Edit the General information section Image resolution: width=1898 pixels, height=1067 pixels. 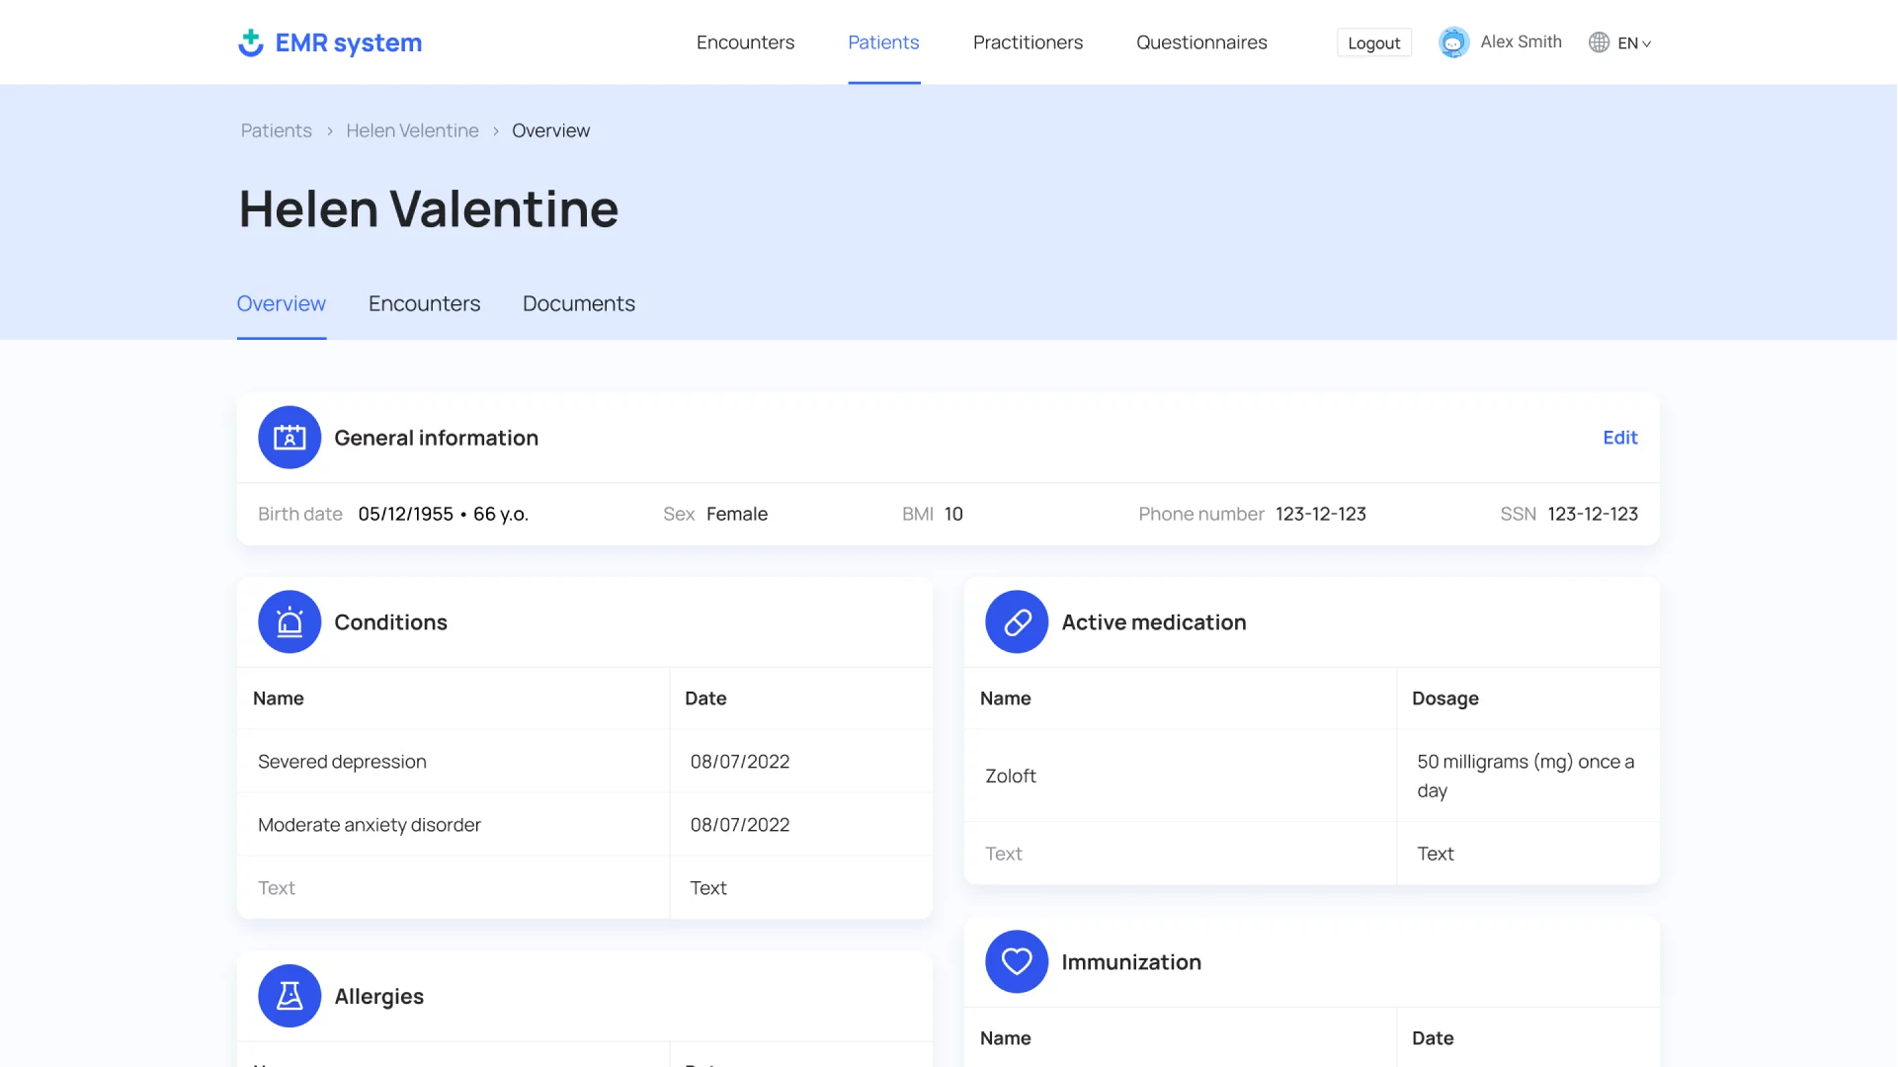point(1620,438)
